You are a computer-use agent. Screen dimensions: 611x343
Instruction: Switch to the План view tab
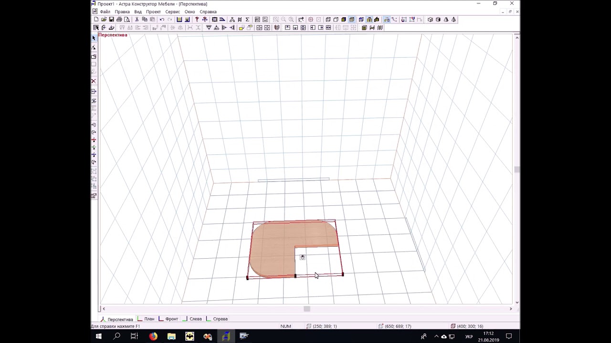[x=149, y=319]
